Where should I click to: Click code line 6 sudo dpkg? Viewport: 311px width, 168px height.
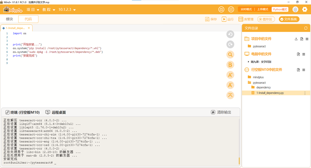[58, 52]
